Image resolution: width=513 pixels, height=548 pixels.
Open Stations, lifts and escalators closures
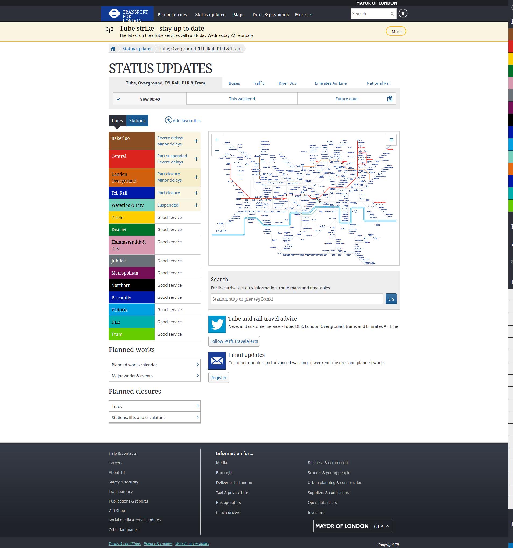tap(154, 417)
